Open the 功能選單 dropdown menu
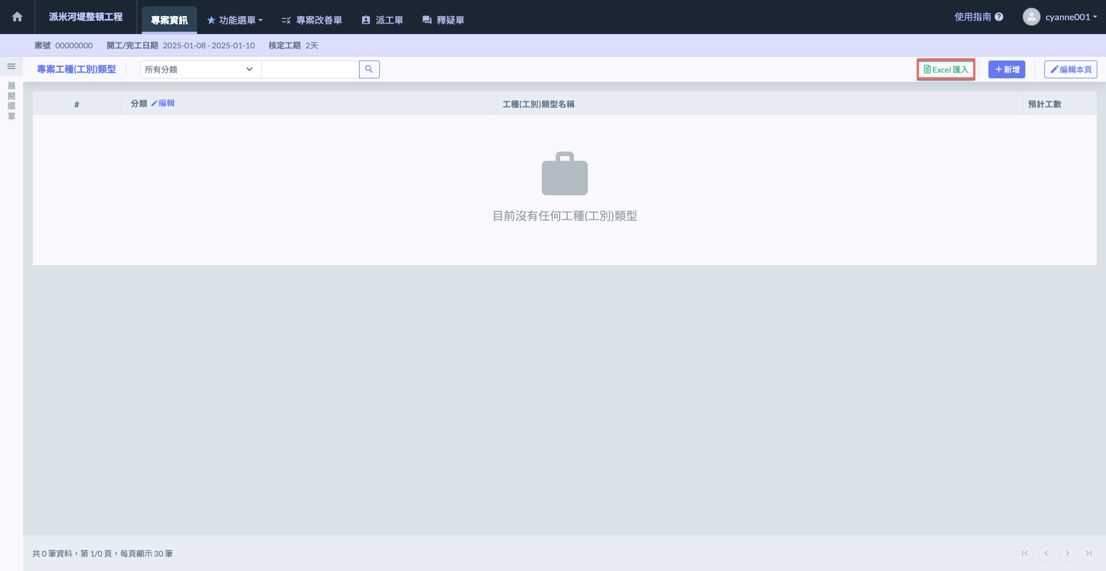 pyautogui.click(x=235, y=20)
